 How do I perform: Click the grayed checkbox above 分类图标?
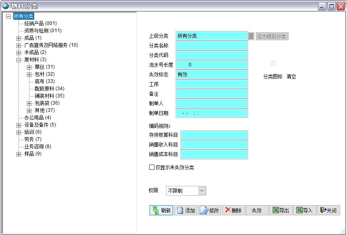click(273, 63)
